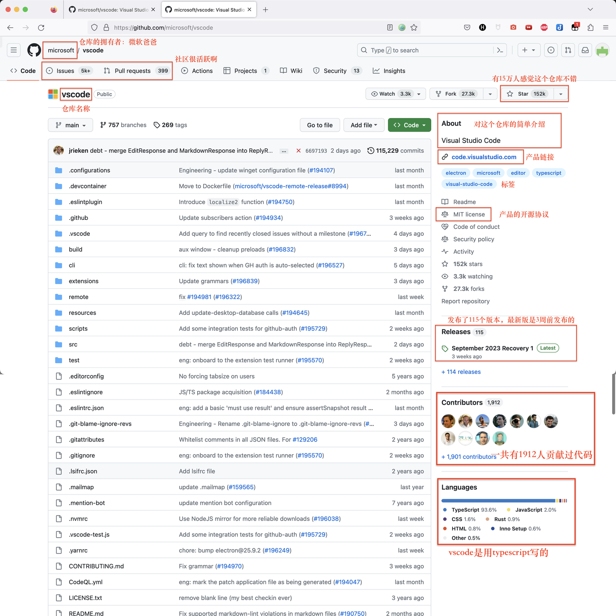This screenshot has width=616, height=616.
Task: Switch to the Code tab
Action: pyautogui.click(x=23, y=71)
